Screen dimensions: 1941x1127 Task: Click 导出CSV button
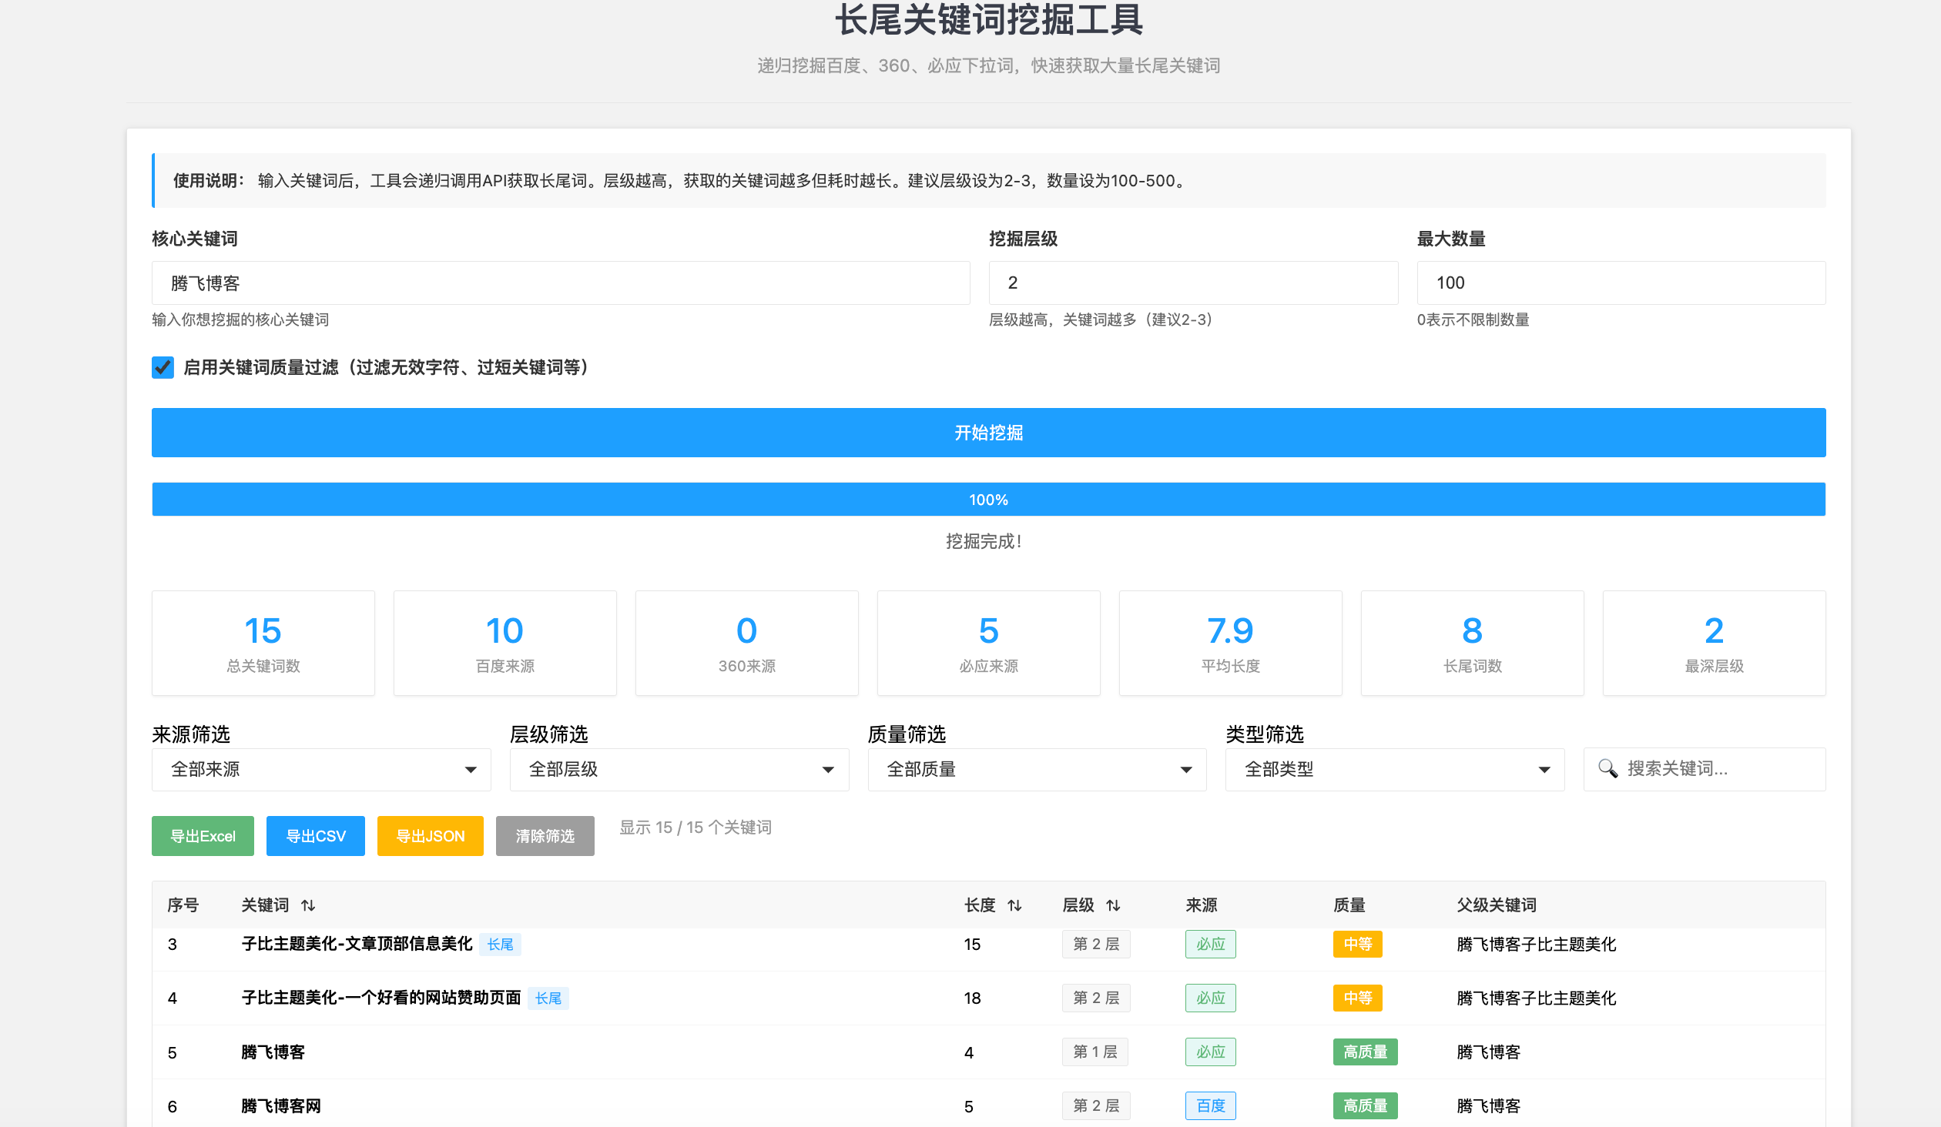tap(316, 836)
